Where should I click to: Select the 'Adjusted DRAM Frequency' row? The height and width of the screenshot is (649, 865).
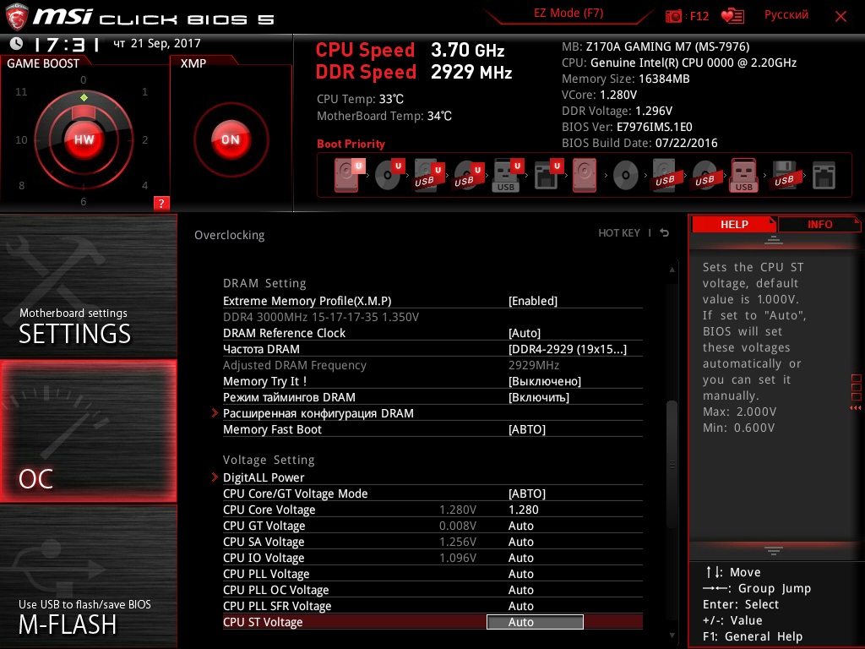pyautogui.click(x=432, y=365)
